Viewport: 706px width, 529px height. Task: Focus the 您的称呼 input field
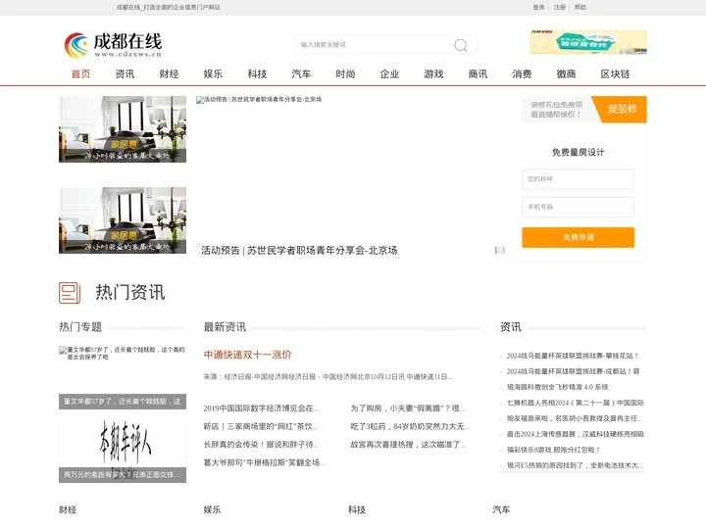click(x=579, y=179)
